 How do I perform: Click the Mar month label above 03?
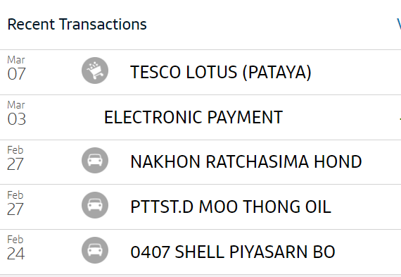coord(16,105)
